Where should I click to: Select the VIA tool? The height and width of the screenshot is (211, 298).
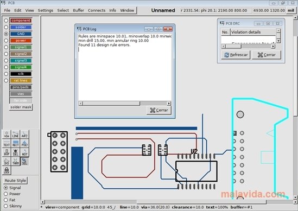[x=7, y=135]
